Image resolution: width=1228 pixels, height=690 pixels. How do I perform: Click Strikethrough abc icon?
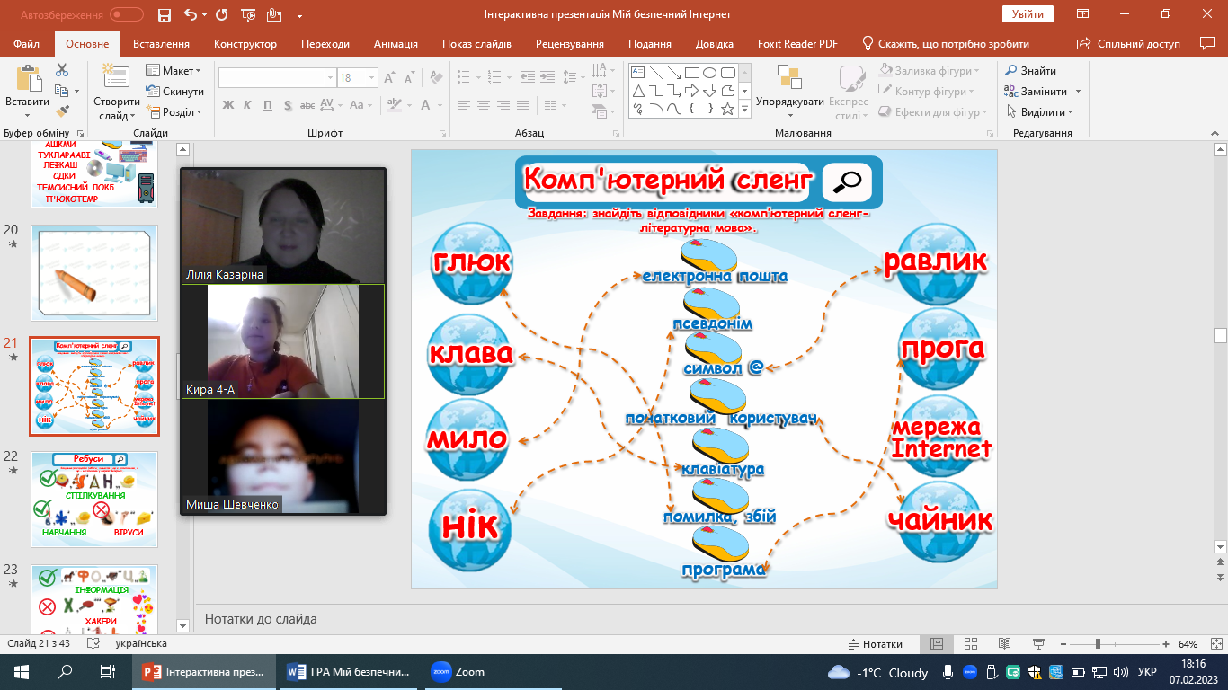point(309,105)
